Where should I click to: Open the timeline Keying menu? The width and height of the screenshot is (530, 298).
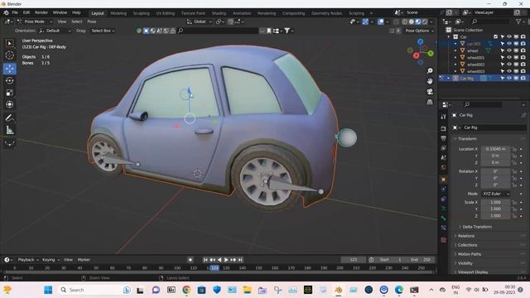pos(50,260)
